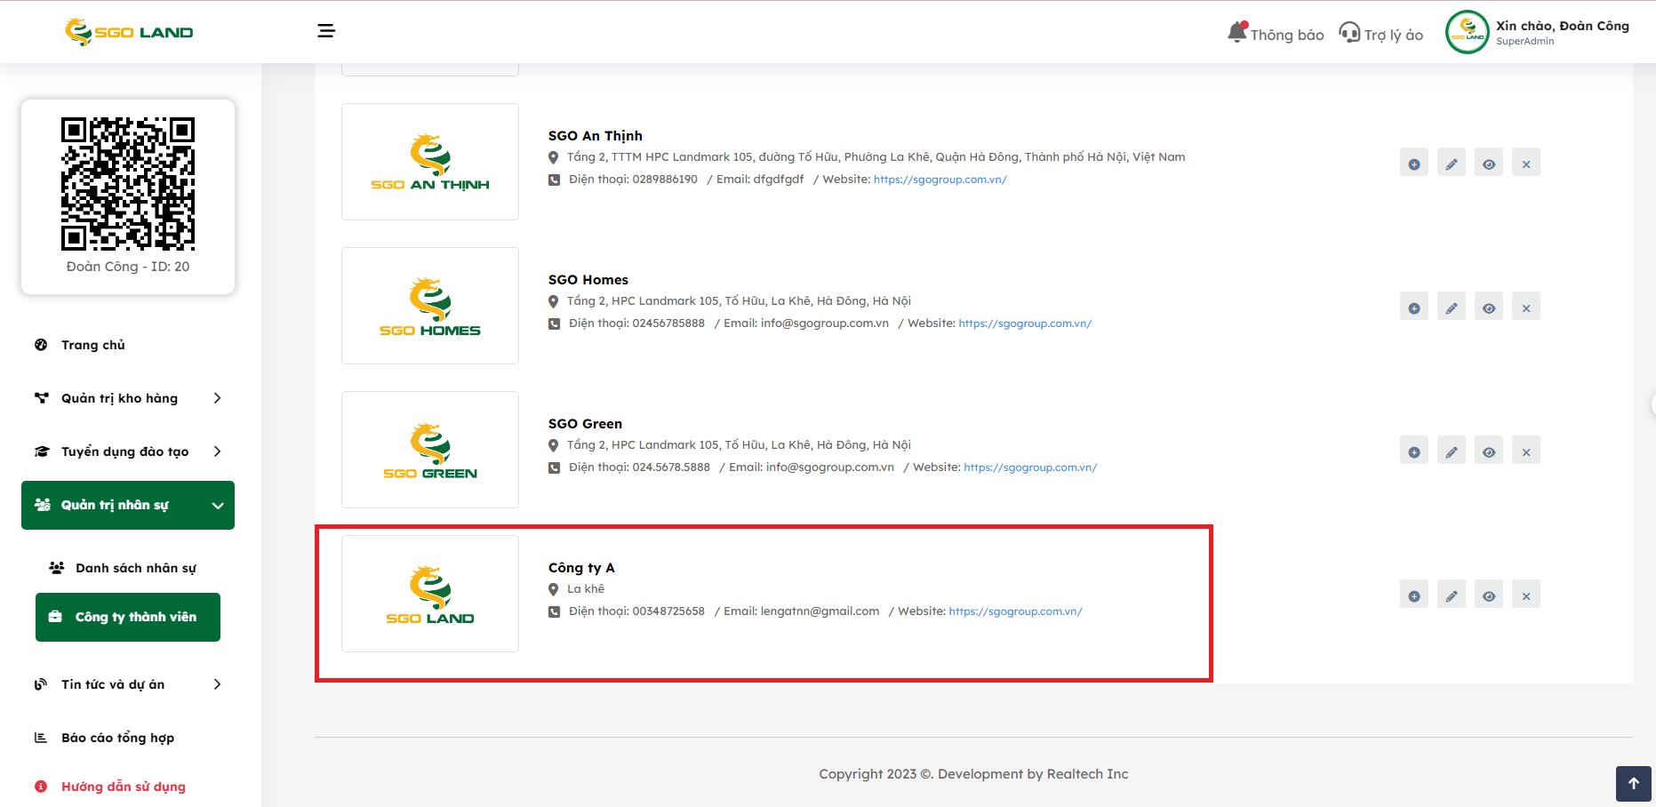Click the edit pencil icon for Công ty A
This screenshot has height=807, width=1656.
(1451, 595)
